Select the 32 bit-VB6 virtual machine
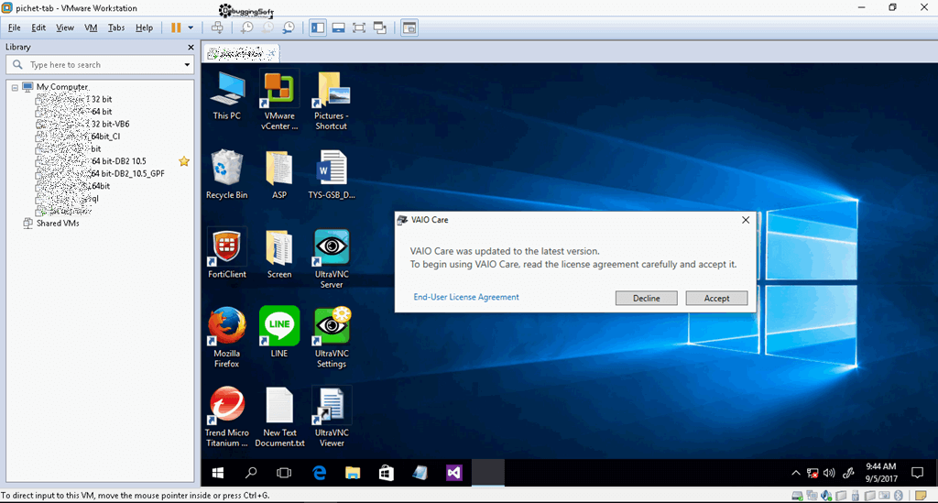Viewport: 938px width, 503px height. [x=82, y=124]
